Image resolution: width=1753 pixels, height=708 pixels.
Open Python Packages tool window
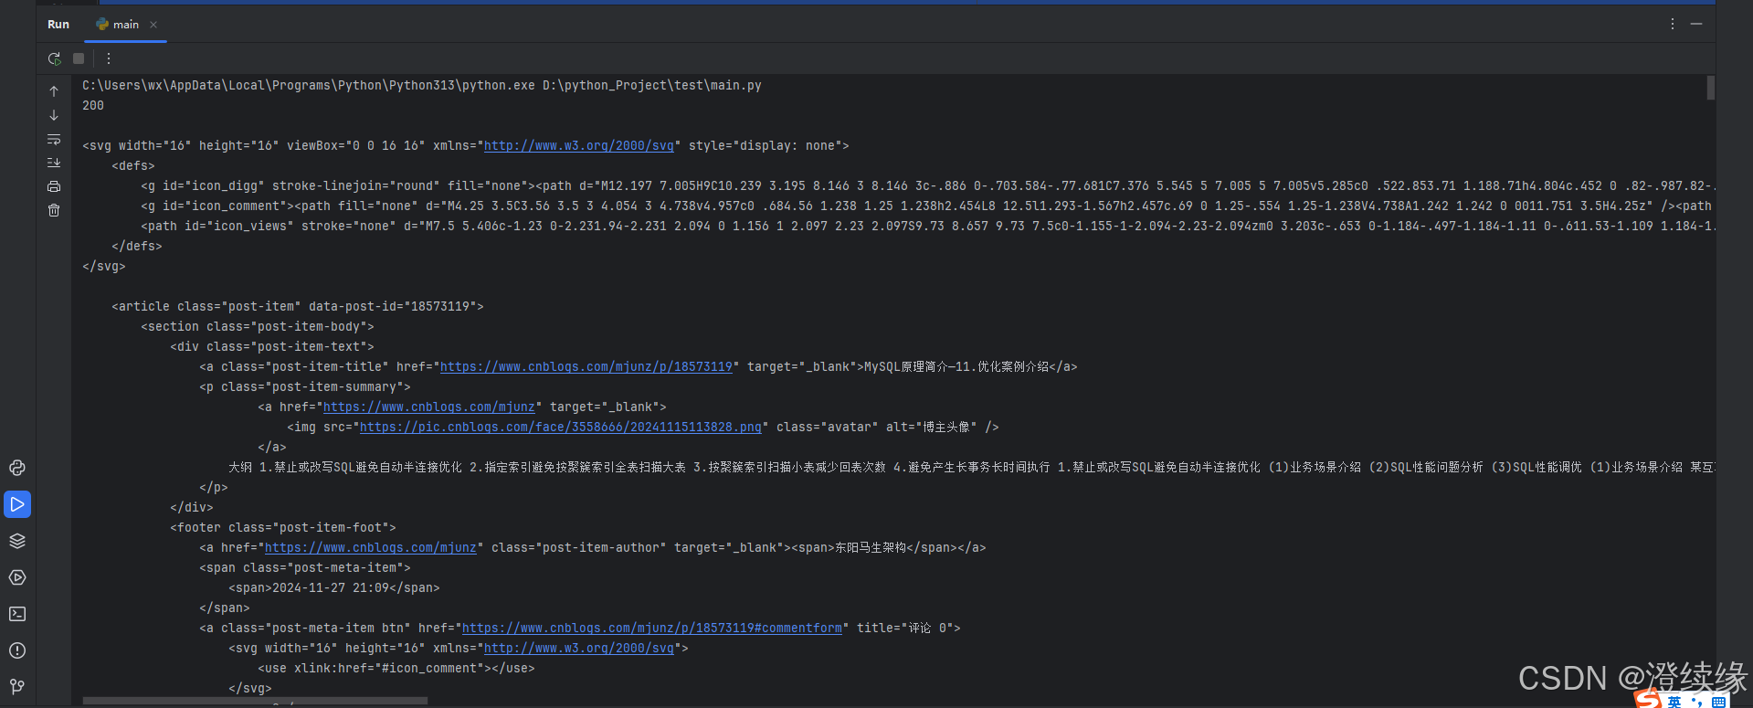pos(17,468)
